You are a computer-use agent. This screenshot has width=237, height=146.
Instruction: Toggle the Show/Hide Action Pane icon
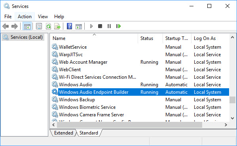click(79, 27)
